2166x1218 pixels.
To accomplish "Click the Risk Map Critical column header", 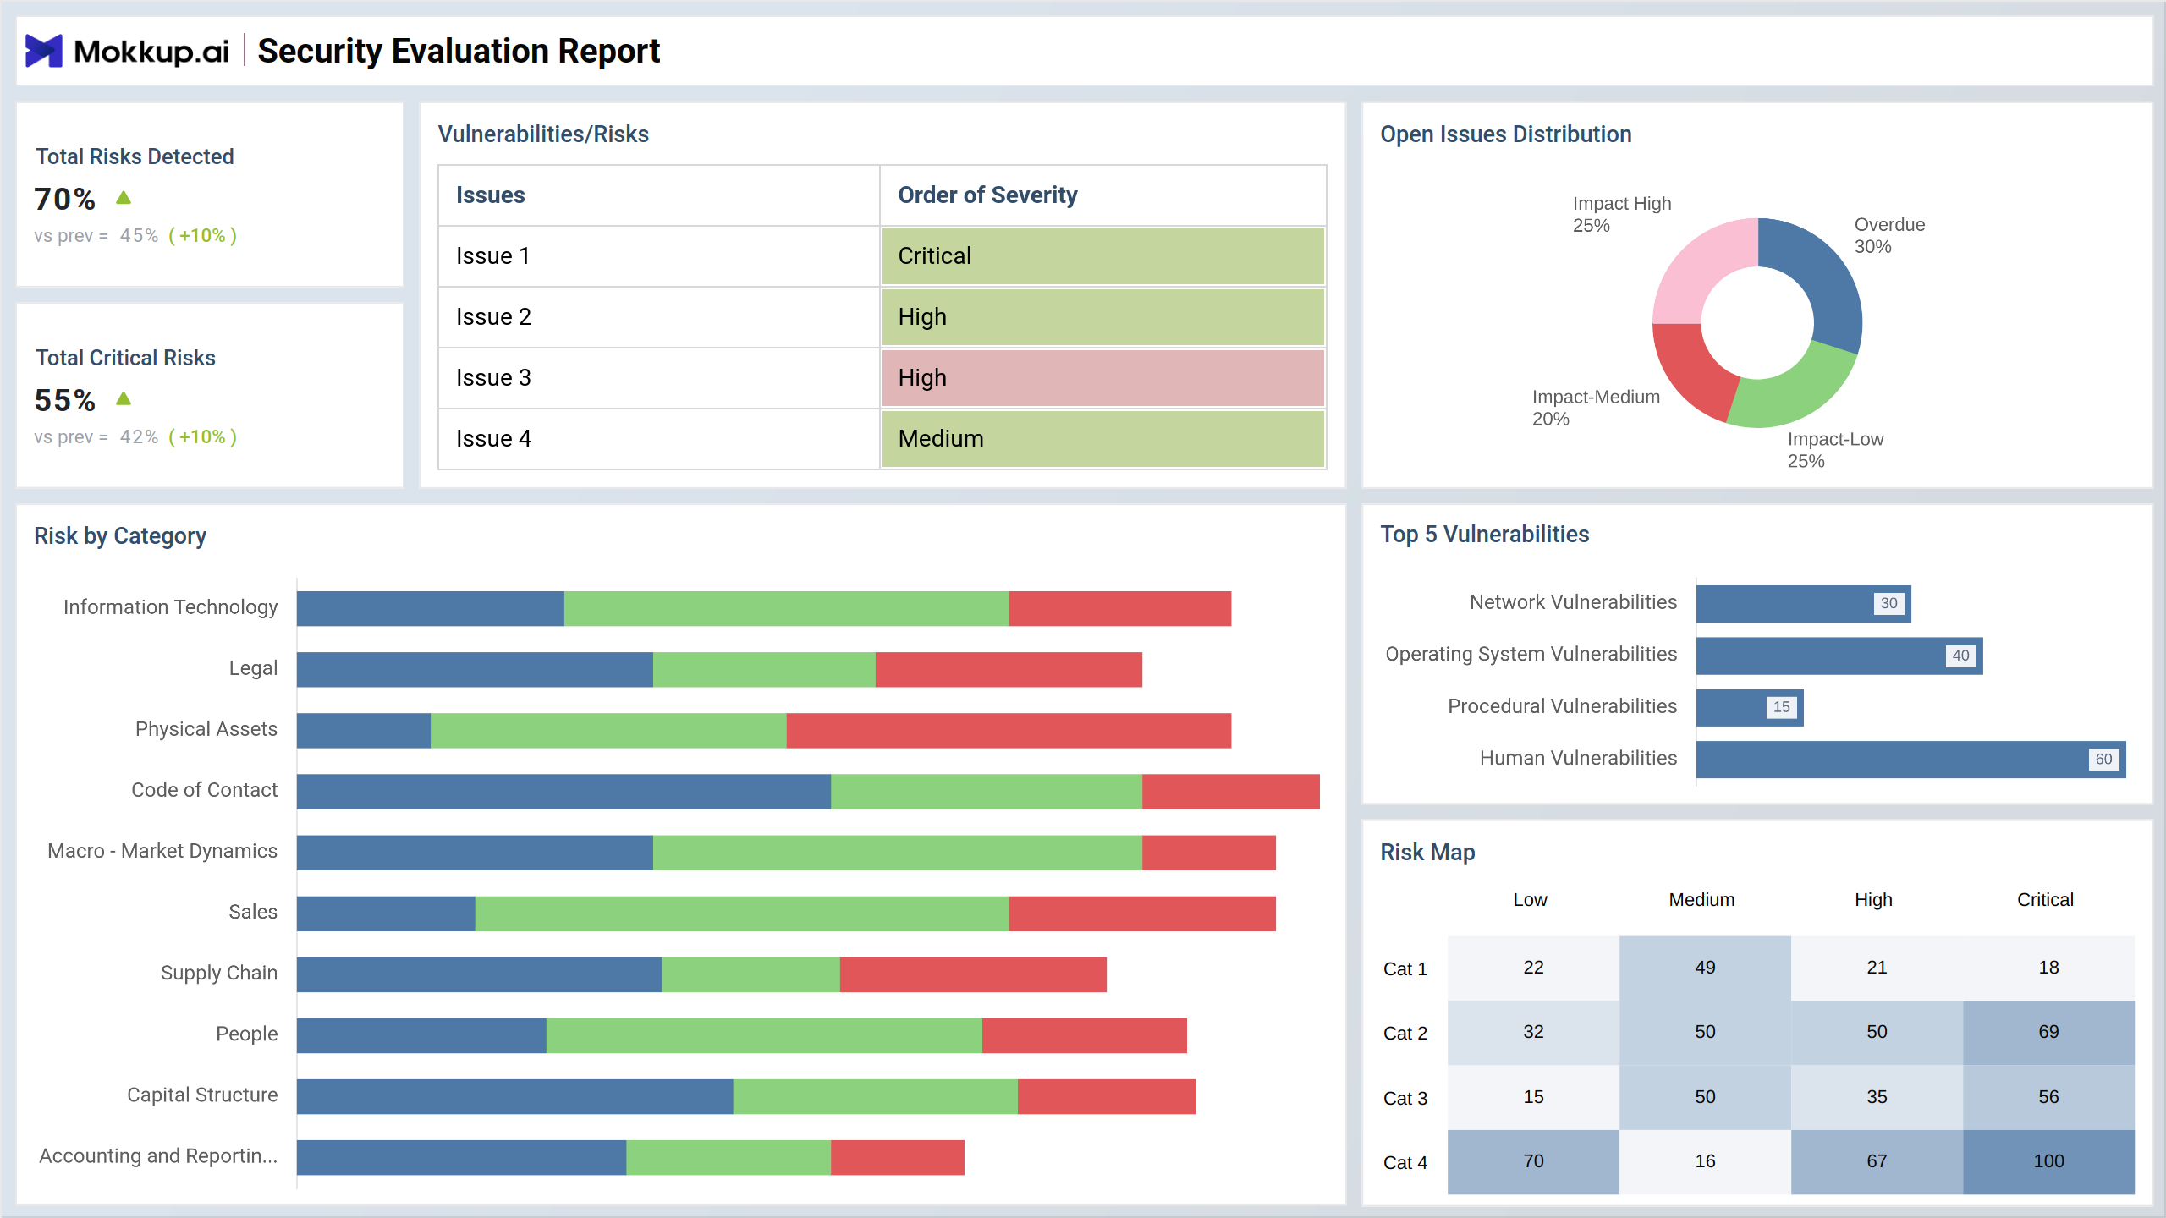I will point(2044,900).
